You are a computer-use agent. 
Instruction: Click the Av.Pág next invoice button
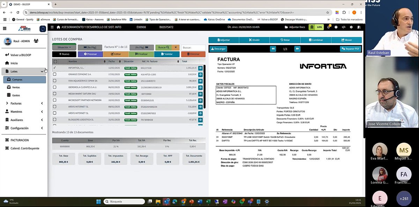coord(142,47)
